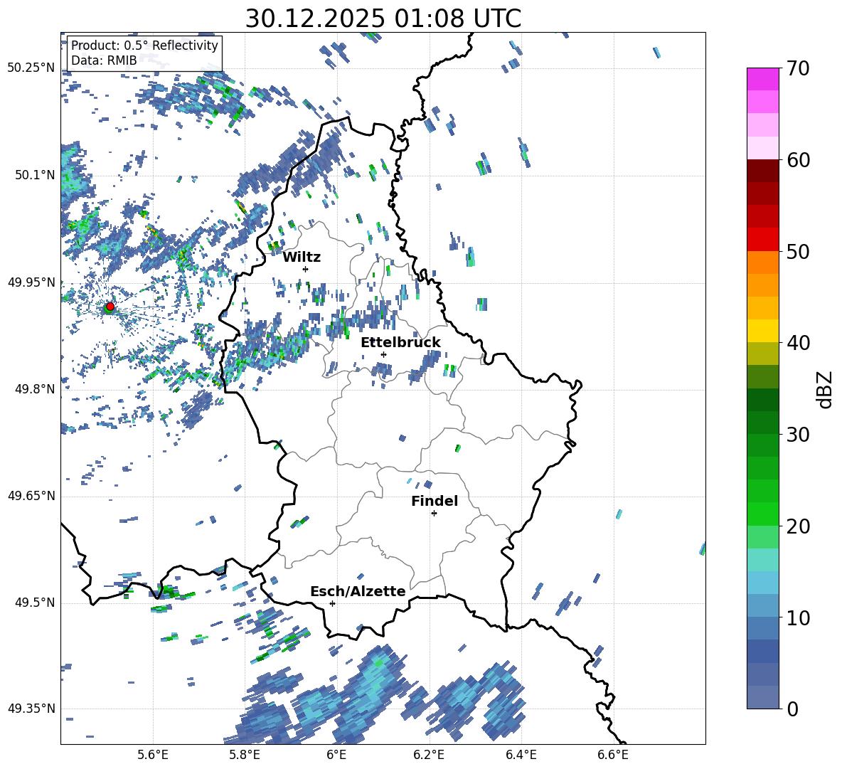Click the Wiltz city label
This screenshot has height=769, width=842.
click(302, 258)
